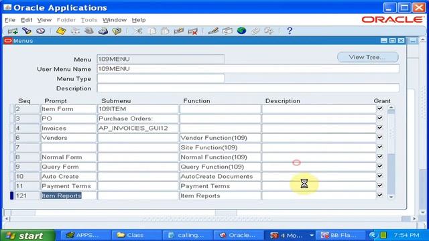Toggle Grant checkbox for Vendors row
This screenshot has height=241, width=429.
pyautogui.click(x=380, y=137)
